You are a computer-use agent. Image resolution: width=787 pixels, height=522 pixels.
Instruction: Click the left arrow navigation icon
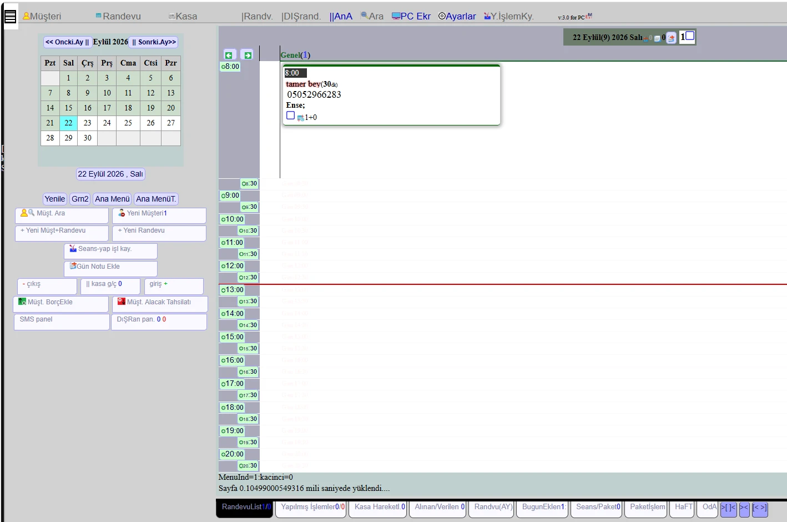point(228,55)
